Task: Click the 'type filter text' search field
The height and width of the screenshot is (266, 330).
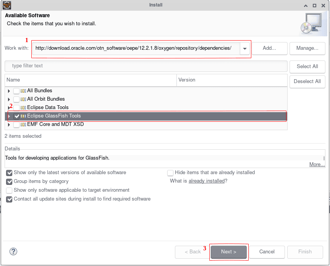Action: (x=145, y=66)
